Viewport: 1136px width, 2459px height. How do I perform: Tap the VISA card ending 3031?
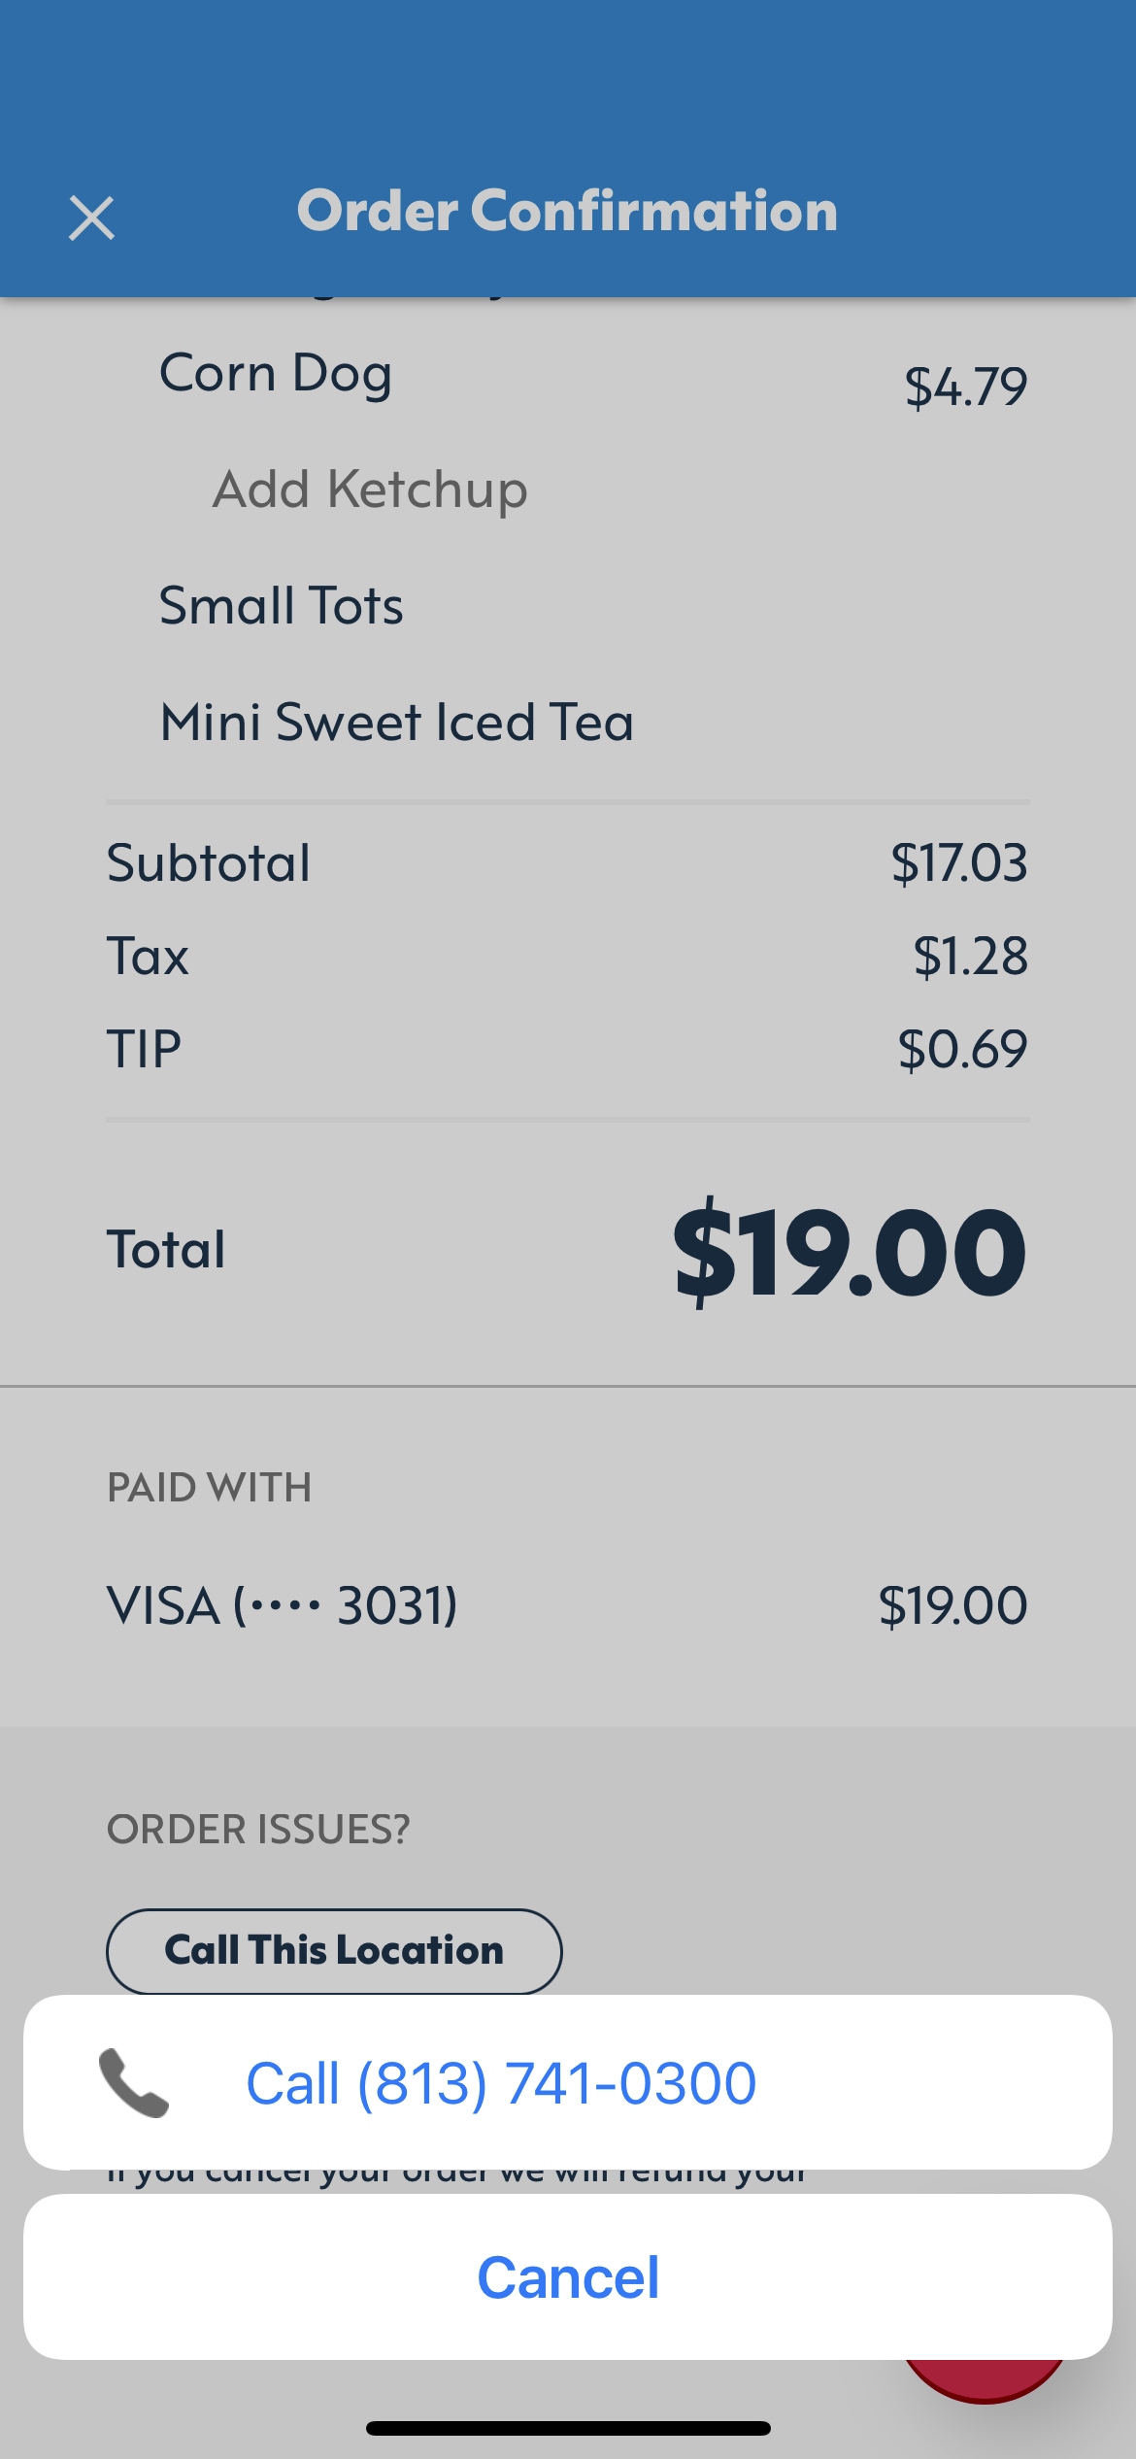[x=282, y=1605]
